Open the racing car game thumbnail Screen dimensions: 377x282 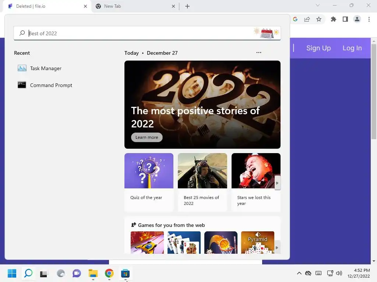(x=147, y=242)
